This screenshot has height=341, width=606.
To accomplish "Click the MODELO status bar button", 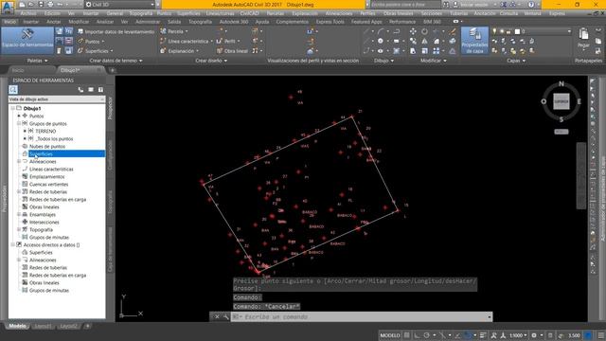I will [390, 335].
